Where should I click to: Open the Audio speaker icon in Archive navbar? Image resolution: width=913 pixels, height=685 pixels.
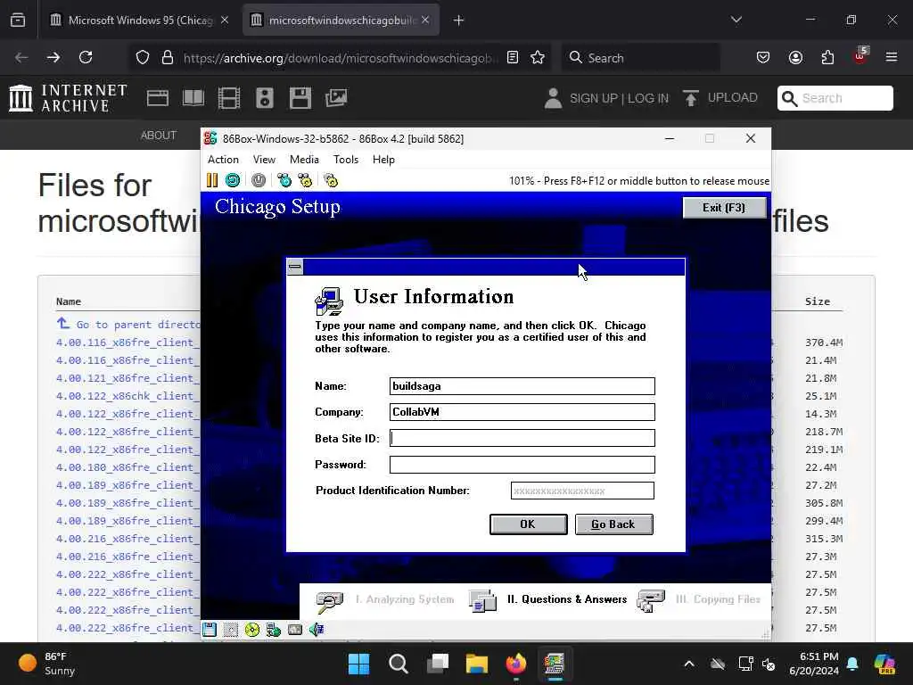click(x=264, y=98)
